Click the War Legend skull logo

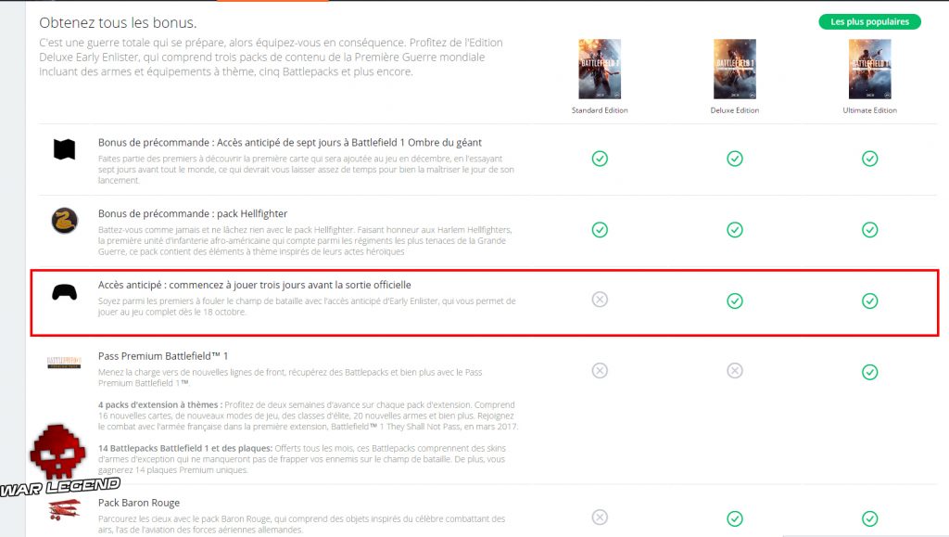tap(57, 461)
